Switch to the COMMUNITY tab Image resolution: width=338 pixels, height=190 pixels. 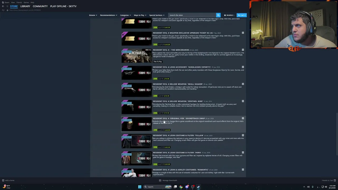[40, 6]
